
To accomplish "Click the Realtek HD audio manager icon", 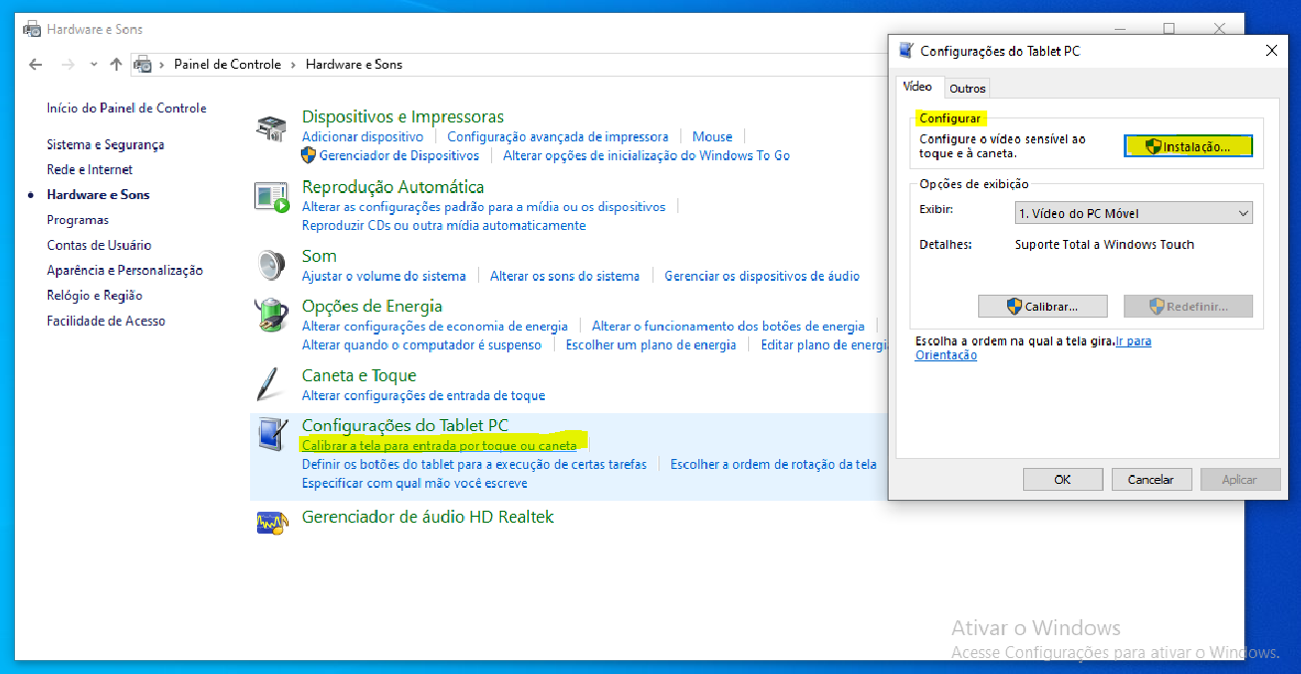I will (x=271, y=521).
